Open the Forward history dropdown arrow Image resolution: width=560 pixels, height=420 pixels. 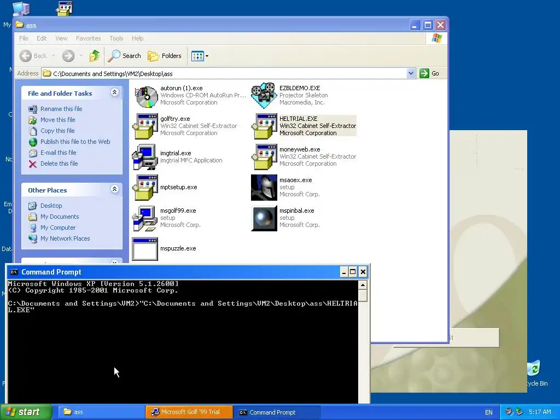[81, 56]
